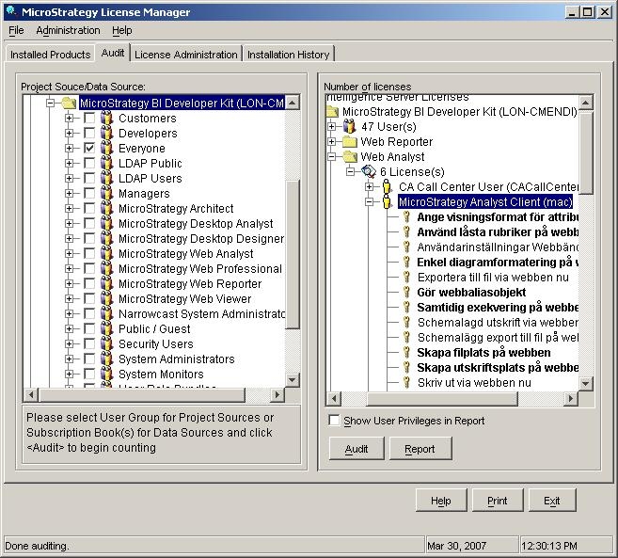Click key icon beside Skapa filplats på webben

[x=406, y=352]
